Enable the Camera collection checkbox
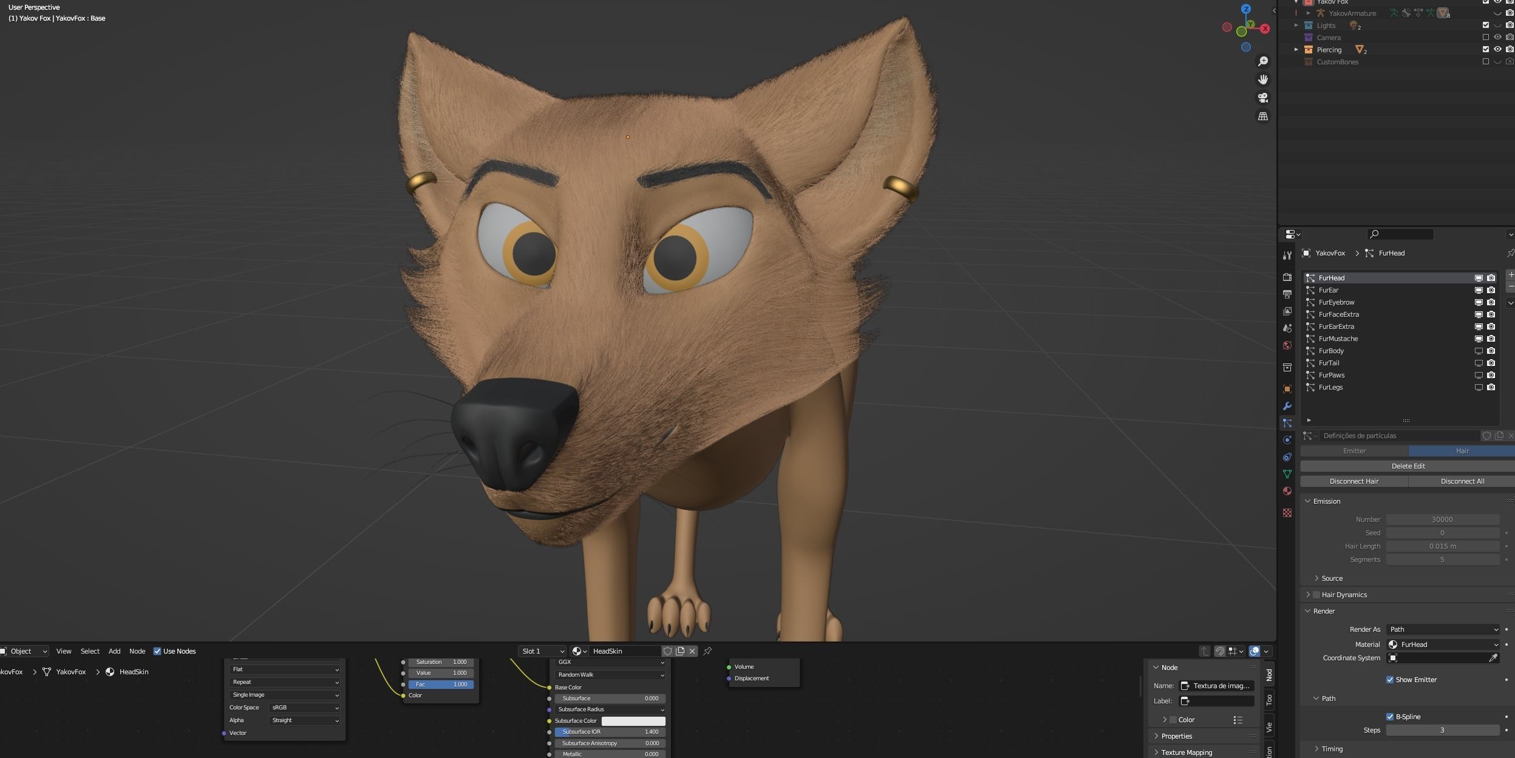The width and height of the screenshot is (1515, 758). [1486, 38]
